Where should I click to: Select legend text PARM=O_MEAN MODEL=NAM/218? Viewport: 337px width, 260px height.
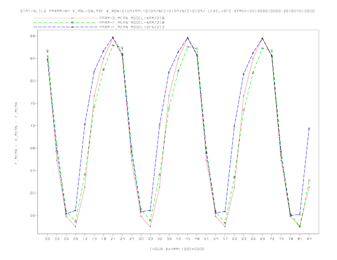pyautogui.click(x=132, y=18)
